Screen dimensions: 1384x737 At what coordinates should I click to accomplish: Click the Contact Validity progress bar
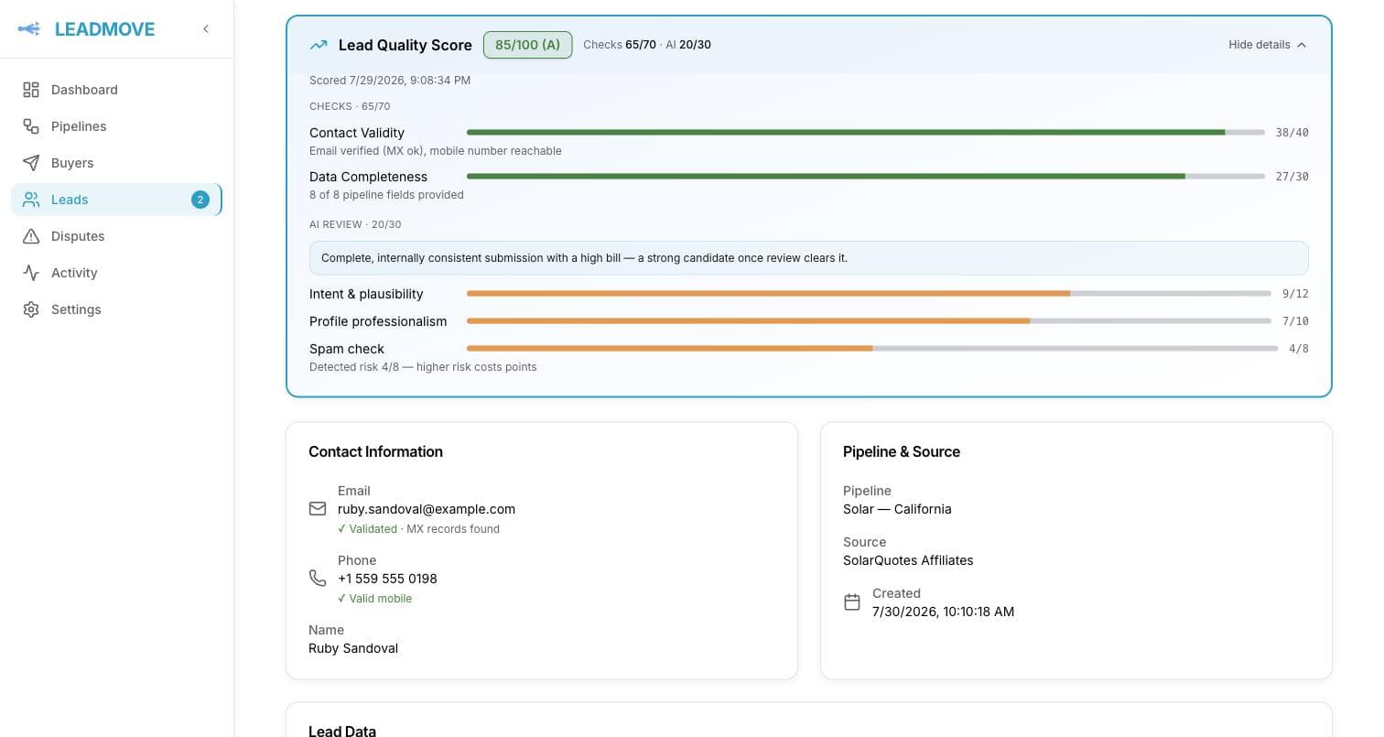tap(865, 133)
